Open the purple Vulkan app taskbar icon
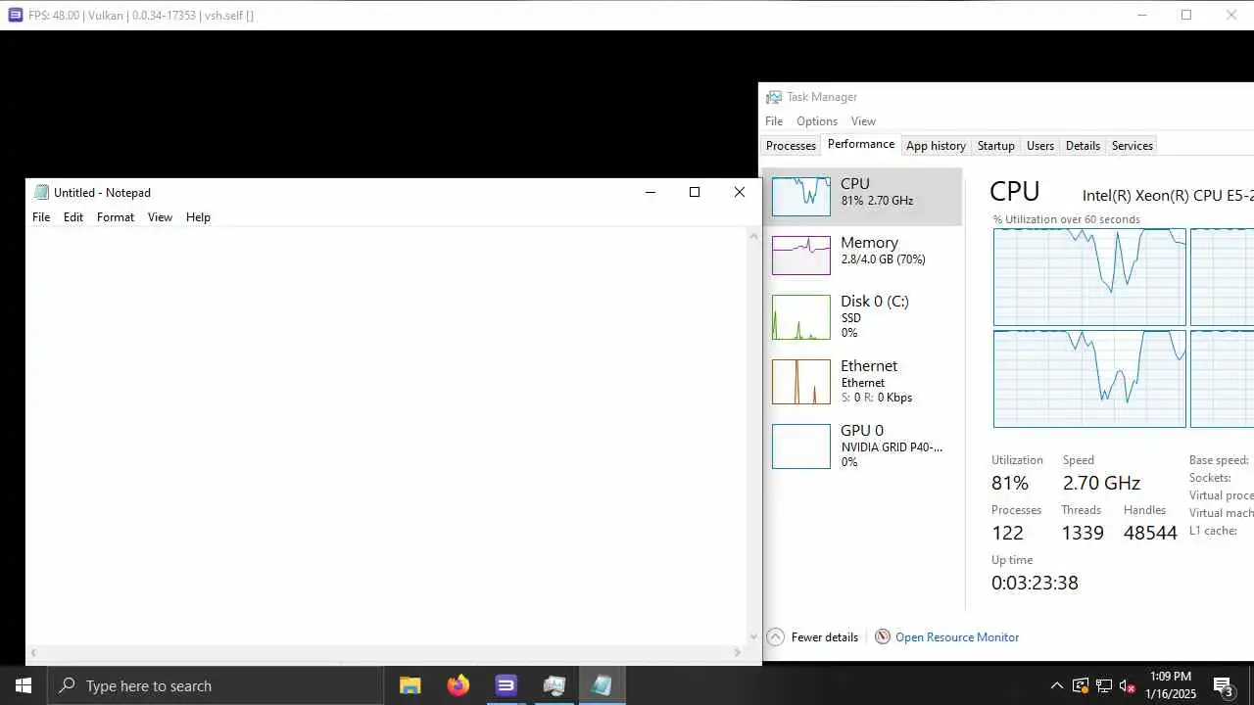 pyautogui.click(x=506, y=685)
